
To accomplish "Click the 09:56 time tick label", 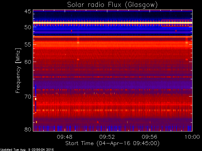I will point(149,137).
